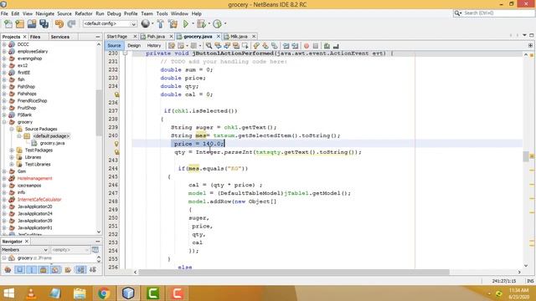This screenshot has height=301, width=536.
Task: Click the Shift Line Right editor icon
Action: (x=295, y=46)
